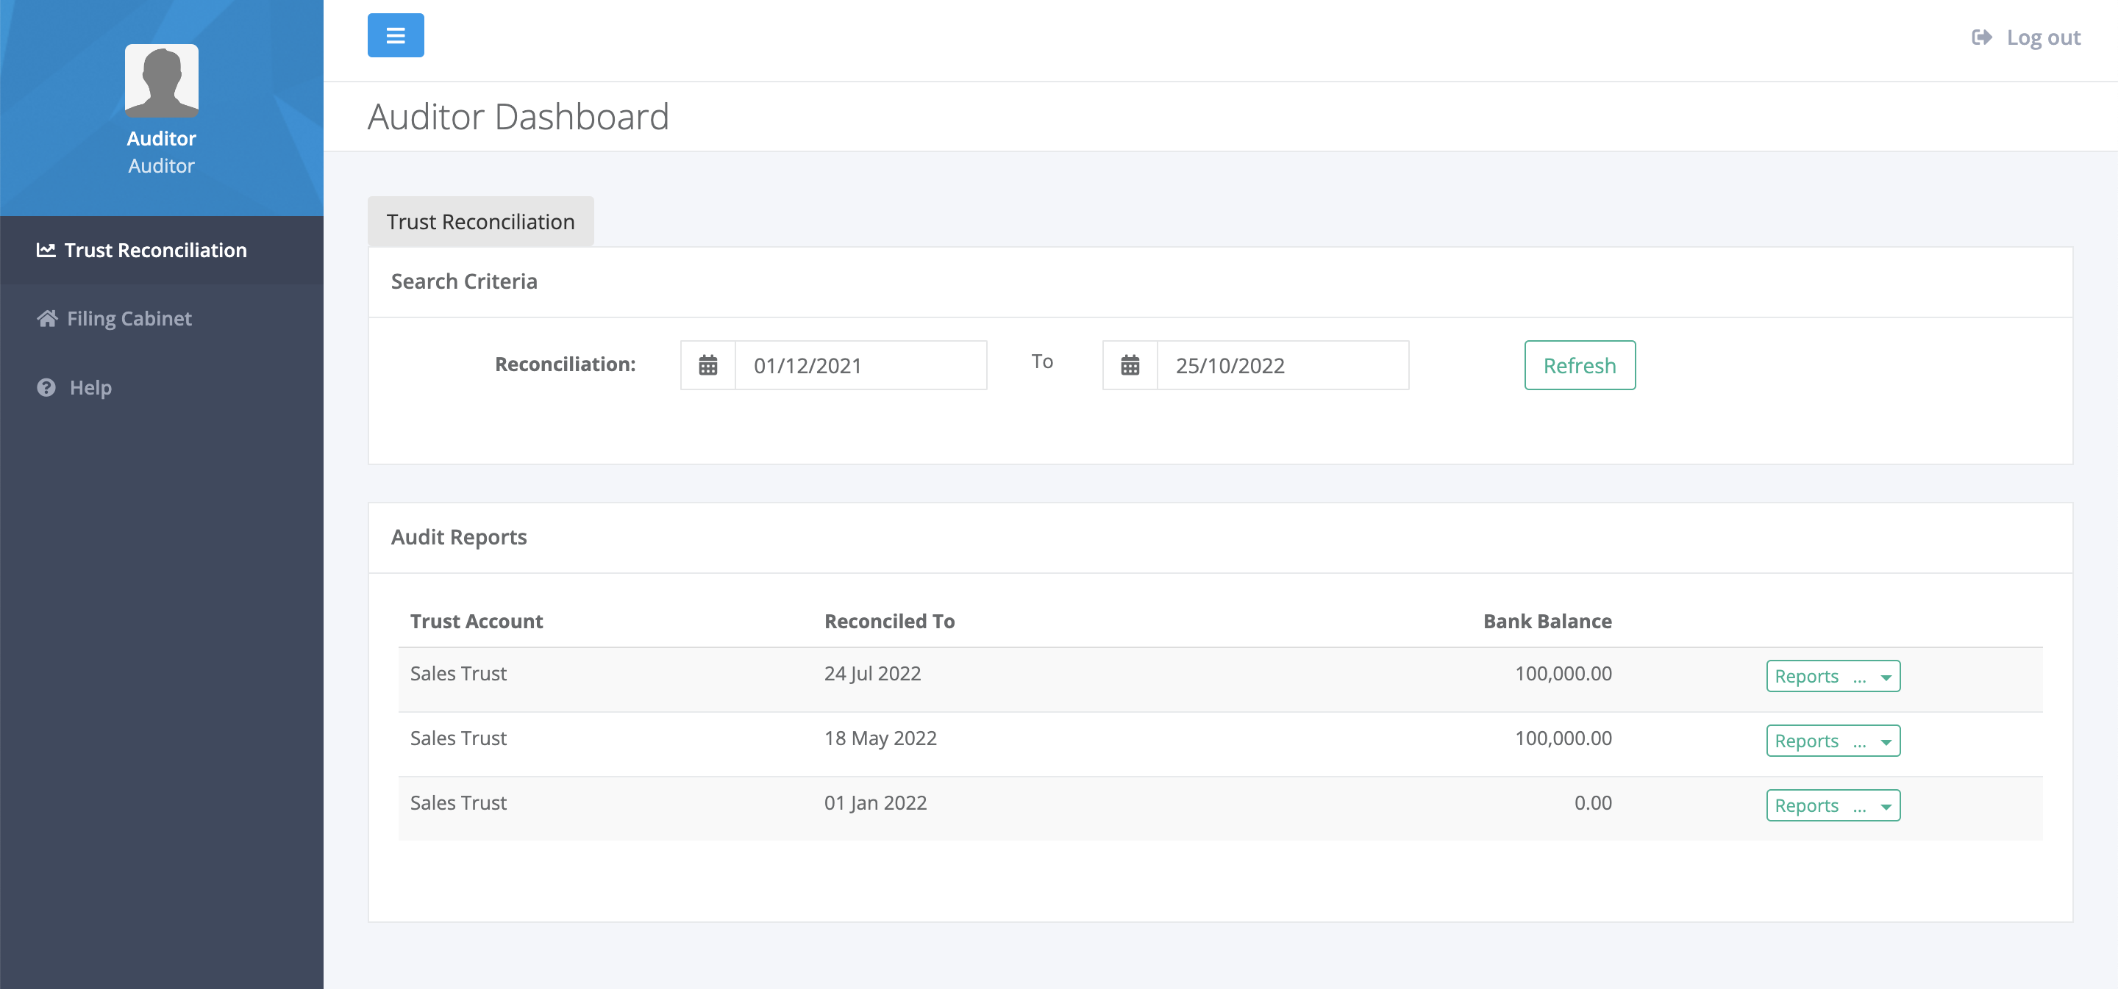Open the end date calendar icon
Image resolution: width=2118 pixels, height=989 pixels.
tap(1130, 365)
